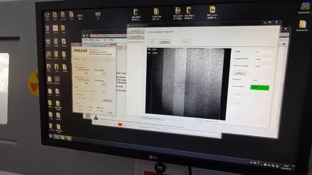Click the Quit button in ANELVA window
Image resolution: width=312 pixels, height=175 pixels.
111,112
